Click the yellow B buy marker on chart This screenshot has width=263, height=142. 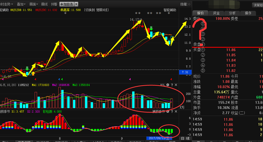tap(33, 74)
